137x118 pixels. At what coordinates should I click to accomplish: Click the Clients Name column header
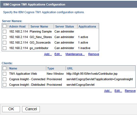[13, 68]
